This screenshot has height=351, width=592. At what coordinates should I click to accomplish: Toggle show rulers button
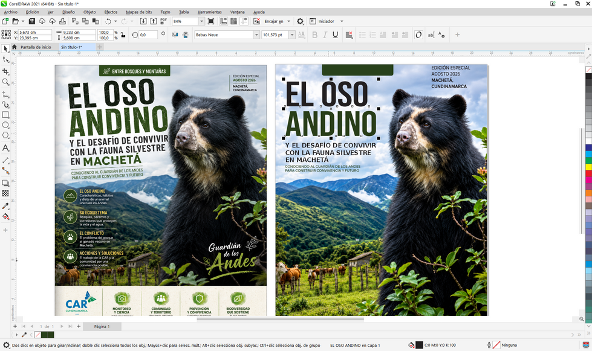[224, 22]
